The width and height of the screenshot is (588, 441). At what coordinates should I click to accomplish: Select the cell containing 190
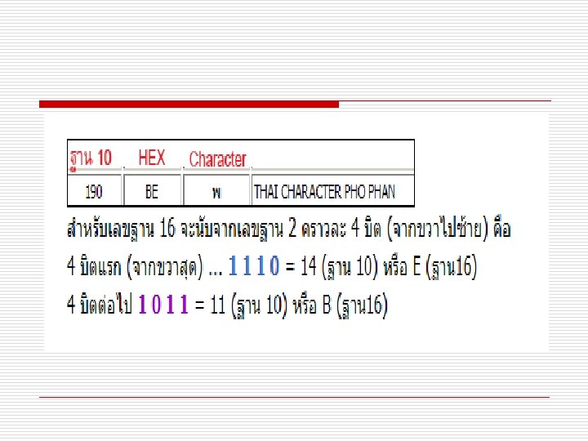tap(94, 192)
